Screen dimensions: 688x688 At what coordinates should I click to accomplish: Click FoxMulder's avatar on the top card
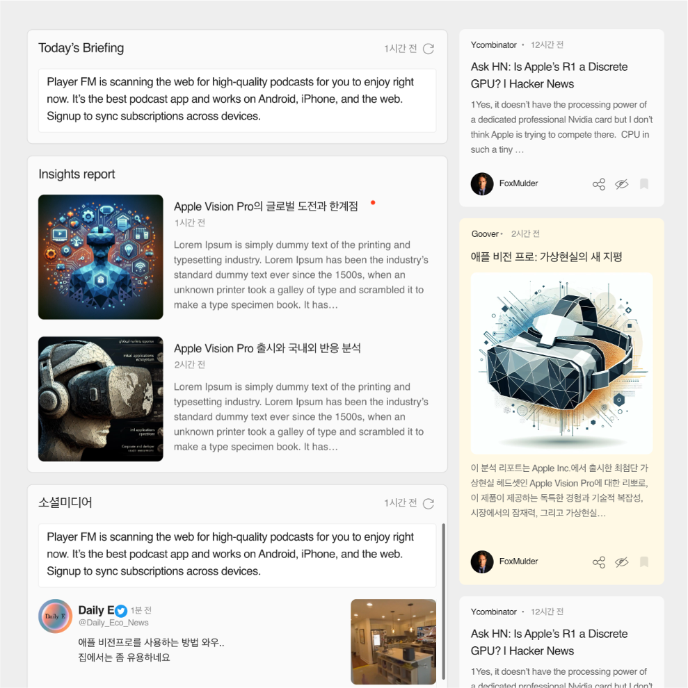click(x=482, y=184)
